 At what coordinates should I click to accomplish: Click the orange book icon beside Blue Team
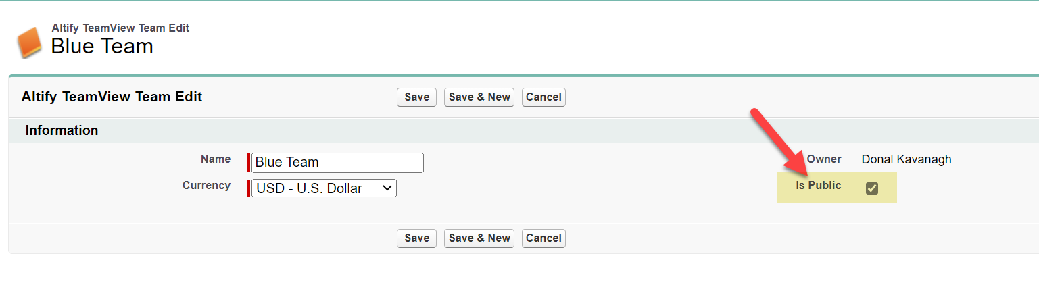(x=30, y=43)
